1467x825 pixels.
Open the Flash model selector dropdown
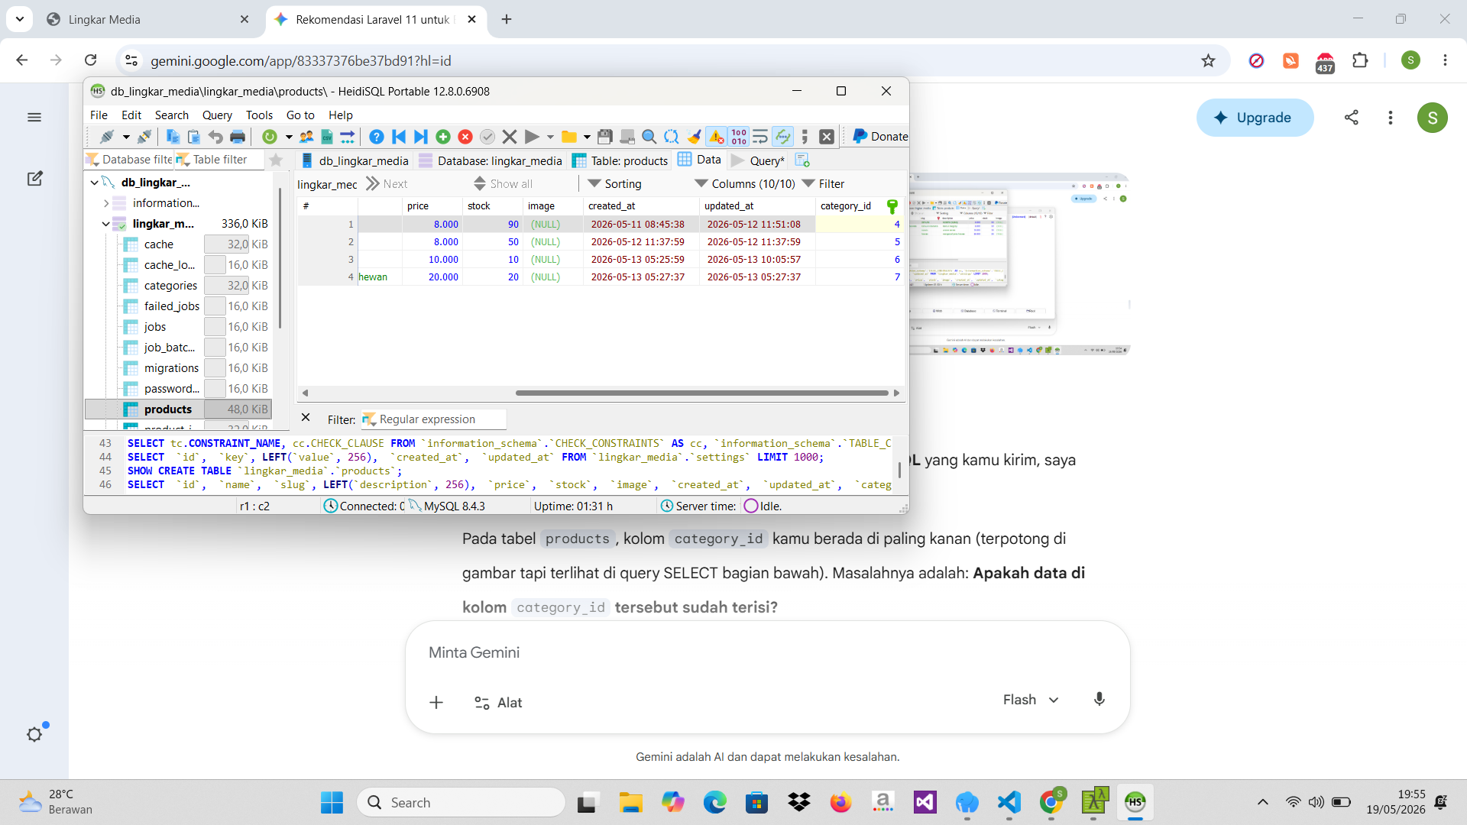(1031, 700)
